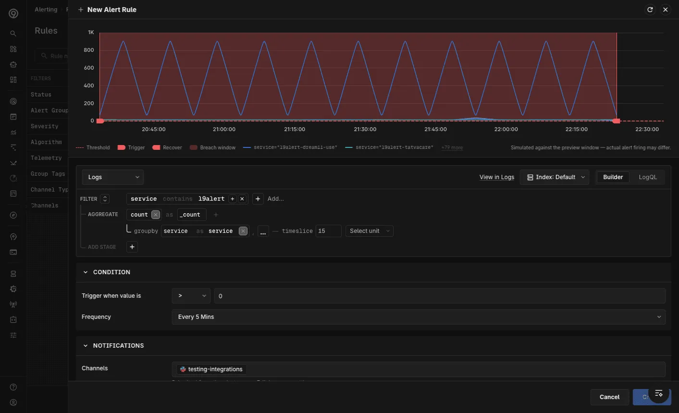679x413 pixels.
Task: Open the Index: Default dropdown
Action: pyautogui.click(x=555, y=177)
